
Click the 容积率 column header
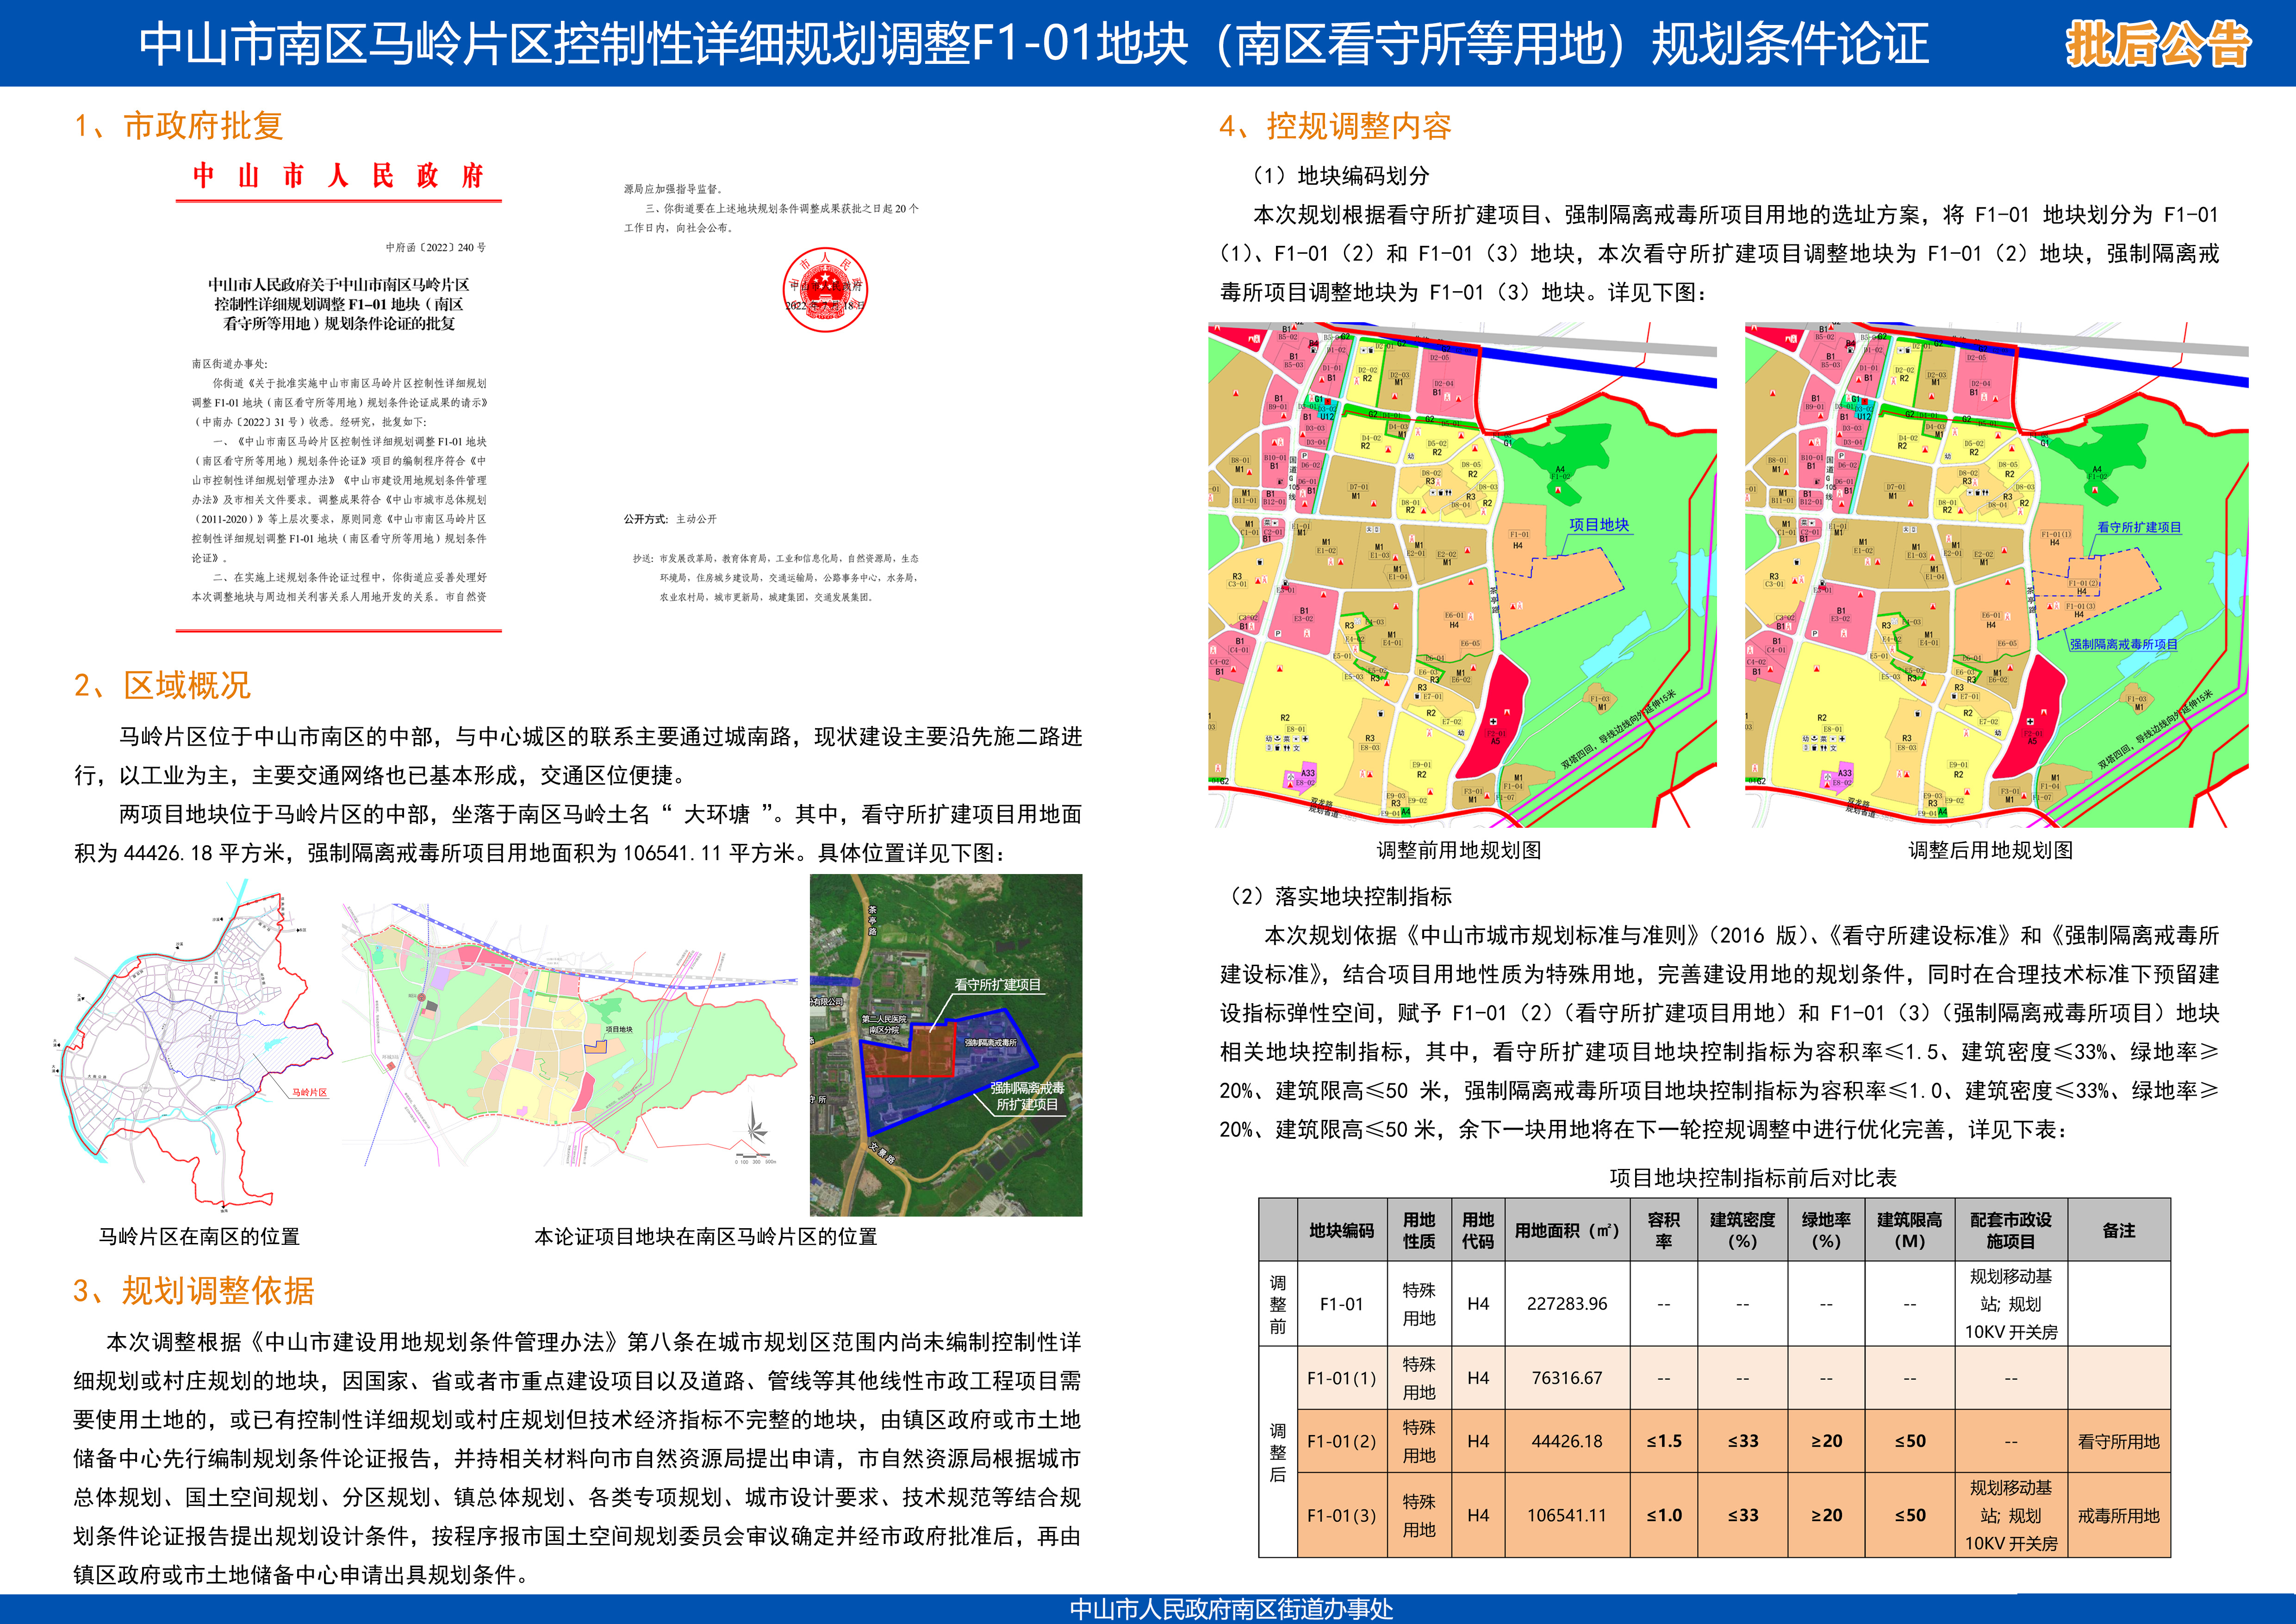[x=1664, y=1231]
